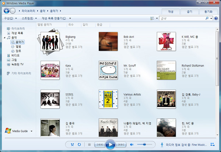Select the 김 경록, Baby-J album cover
Viewport: 221px width, 152px height.
[166, 99]
